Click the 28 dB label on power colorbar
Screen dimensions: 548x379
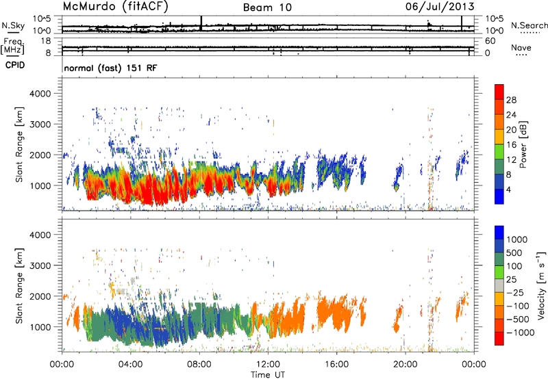[x=511, y=100]
